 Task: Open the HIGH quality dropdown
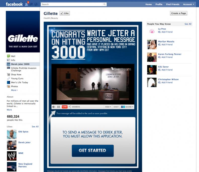pos(108,107)
